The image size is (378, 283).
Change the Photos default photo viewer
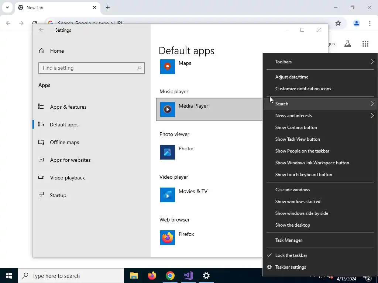tap(209, 152)
